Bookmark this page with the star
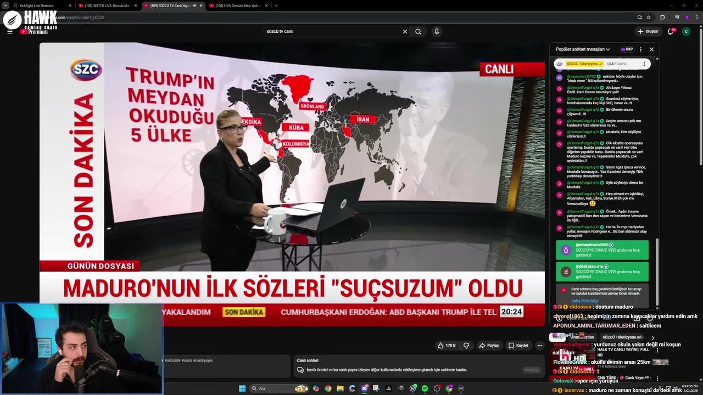 coord(649,17)
